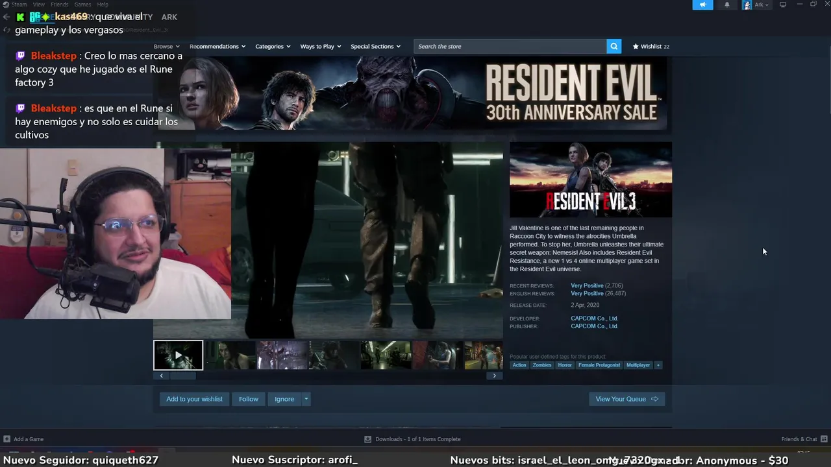Image resolution: width=831 pixels, height=467 pixels.
Task: Click the Friends & Chat label
Action: click(799, 439)
